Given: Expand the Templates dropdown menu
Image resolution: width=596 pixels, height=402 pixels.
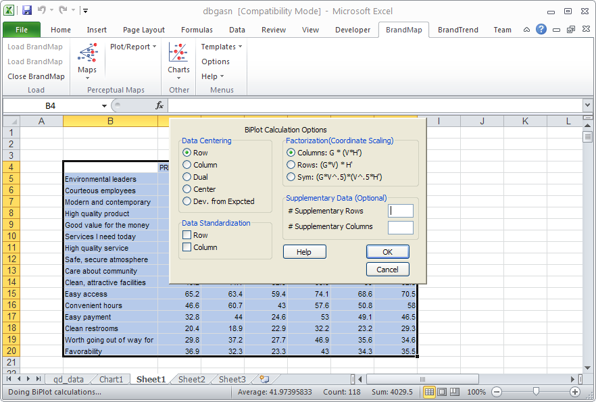Looking at the screenshot, I should [221, 47].
